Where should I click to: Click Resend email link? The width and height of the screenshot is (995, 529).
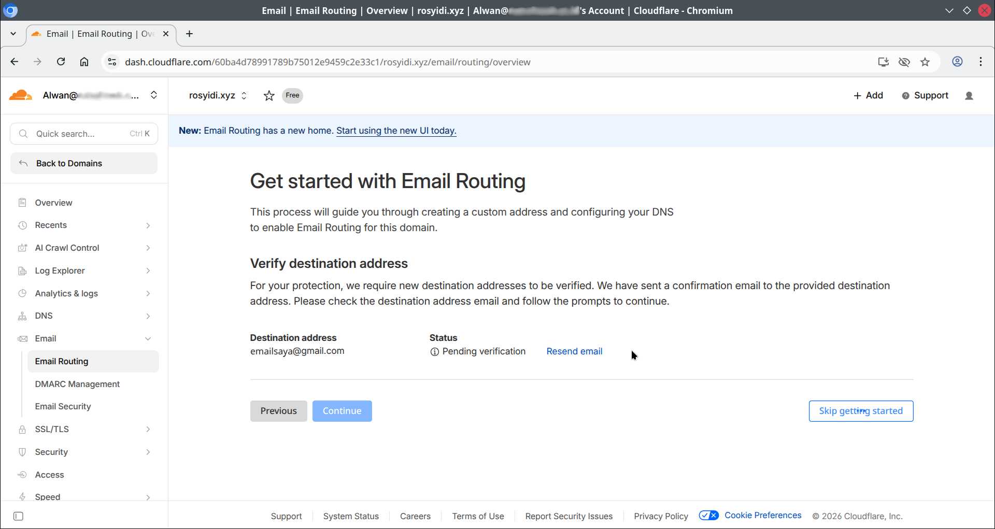click(x=574, y=351)
